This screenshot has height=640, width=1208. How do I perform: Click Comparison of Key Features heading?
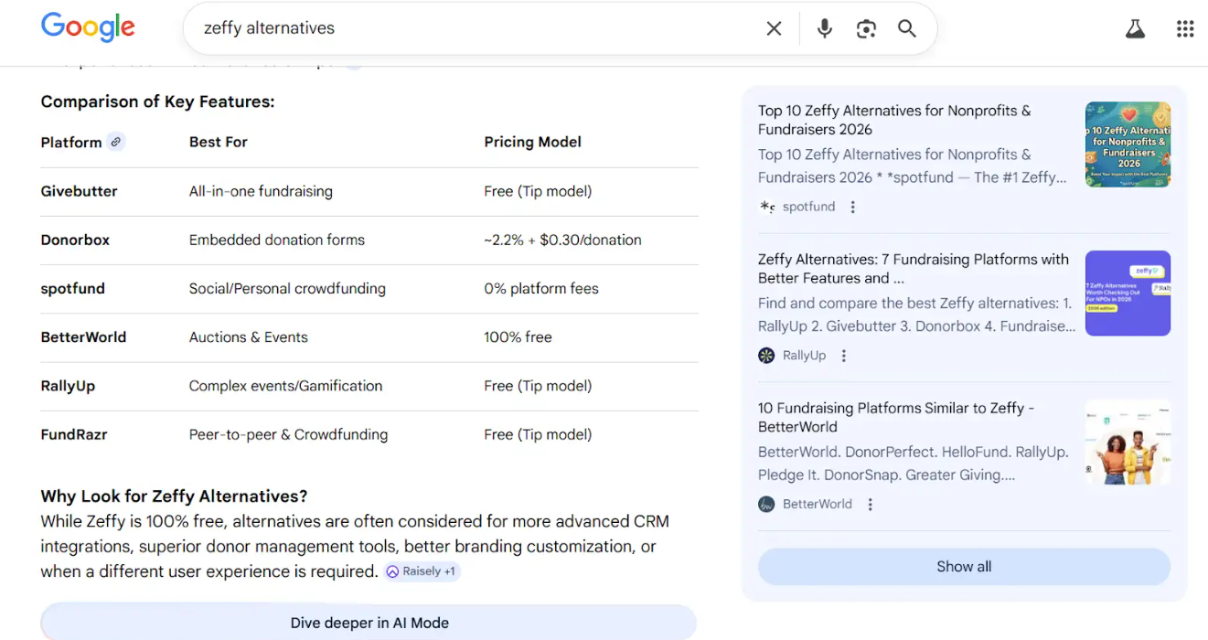157,101
